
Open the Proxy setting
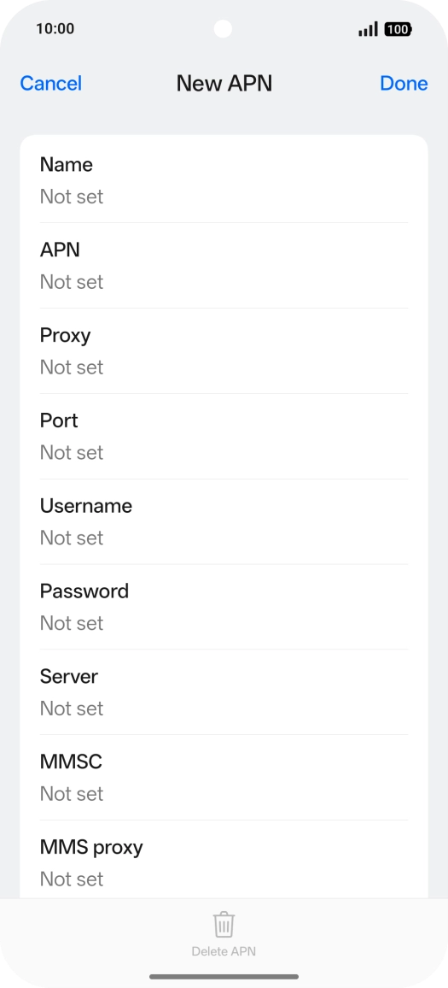(224, 351)
